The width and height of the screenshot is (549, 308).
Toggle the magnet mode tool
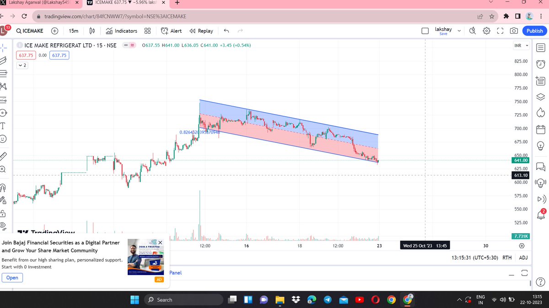pyautogui.click(x=4, y=187)
